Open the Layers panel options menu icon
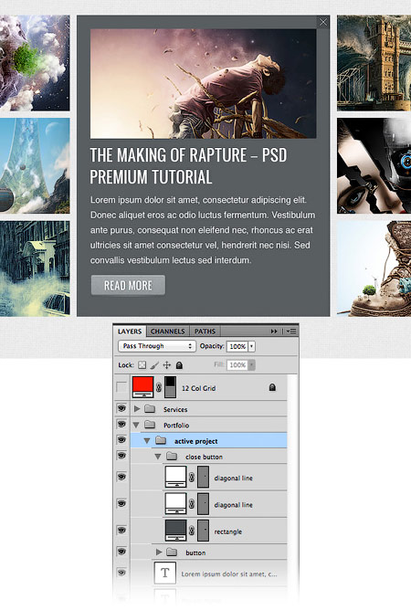 [291, 331]
